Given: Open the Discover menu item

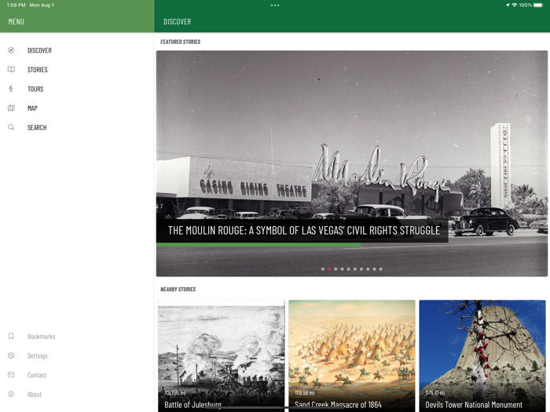Looking at the screenshot, I should (x=77, y=50).
